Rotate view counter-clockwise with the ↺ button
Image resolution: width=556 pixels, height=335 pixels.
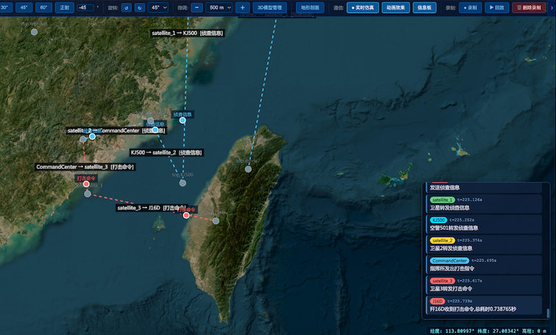[x=126, y=7]
